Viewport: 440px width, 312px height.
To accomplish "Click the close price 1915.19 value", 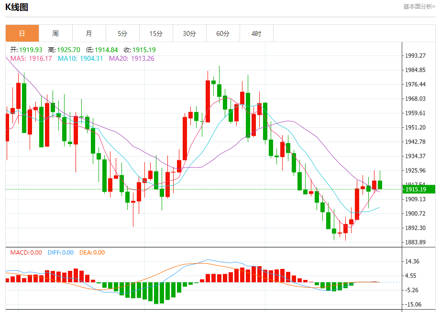I will (144, 50).
